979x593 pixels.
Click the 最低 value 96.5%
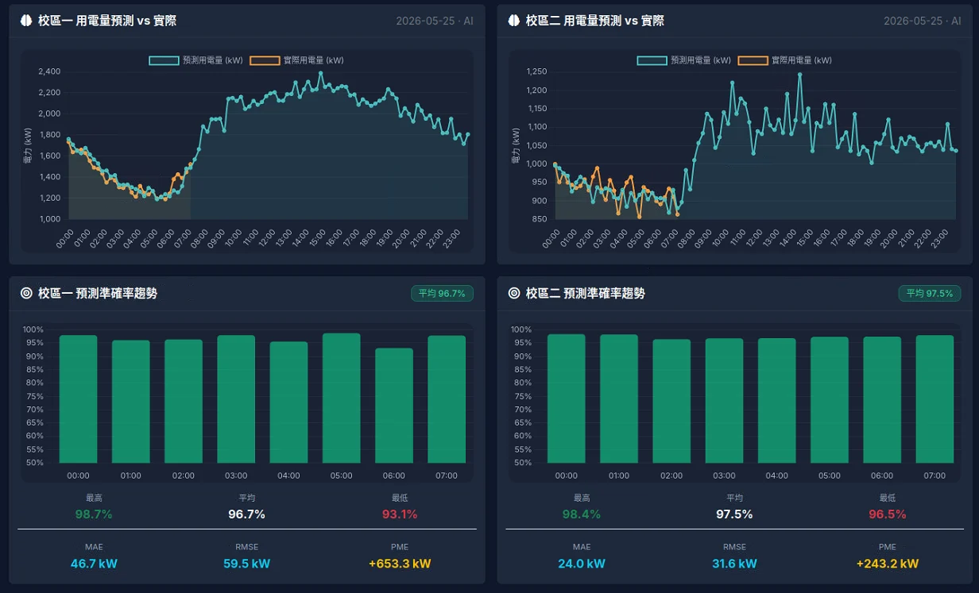tap(888, 514)
